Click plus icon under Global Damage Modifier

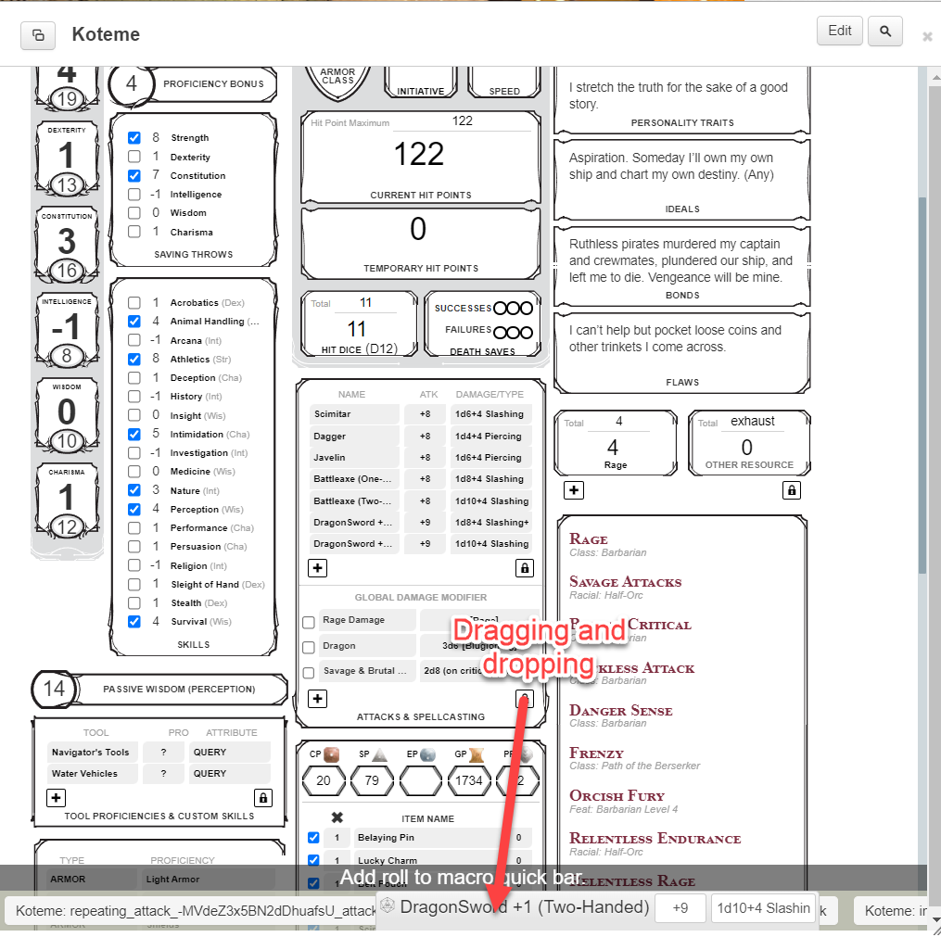click(x=317, y=699)
